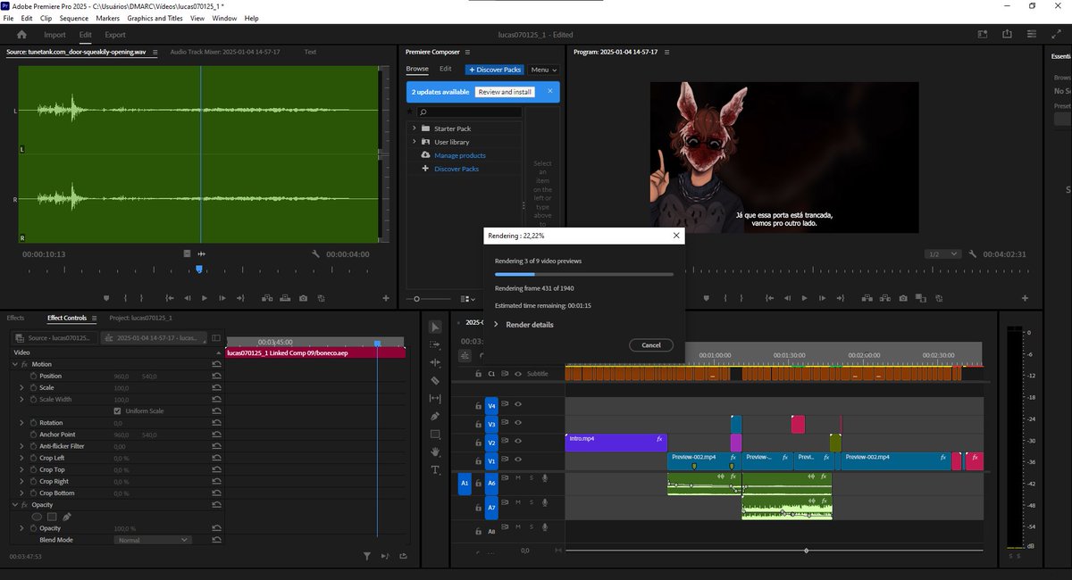1072x580 pixels.
Task: Collapse the Opacity effect group
Action: 14,505
